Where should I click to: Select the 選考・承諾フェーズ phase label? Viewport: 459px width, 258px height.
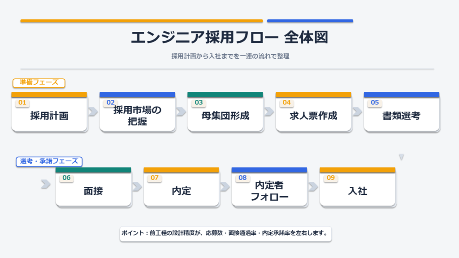49,161
